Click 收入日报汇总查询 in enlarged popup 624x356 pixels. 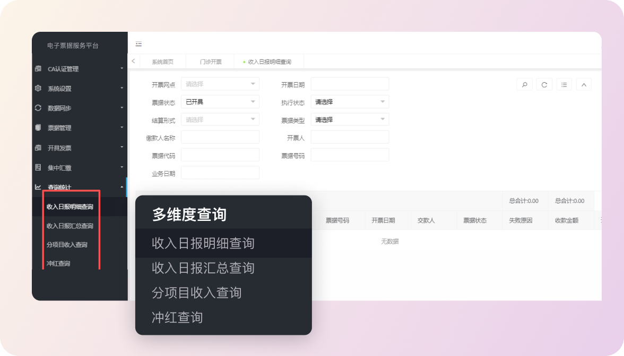[x=203, y=268]
